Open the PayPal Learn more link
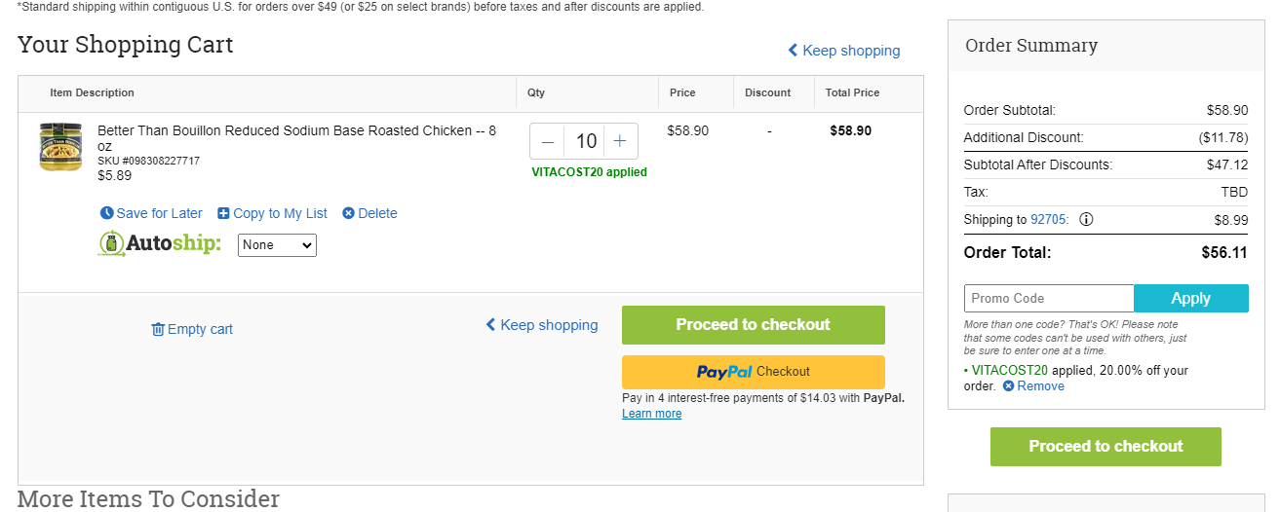 652,414
